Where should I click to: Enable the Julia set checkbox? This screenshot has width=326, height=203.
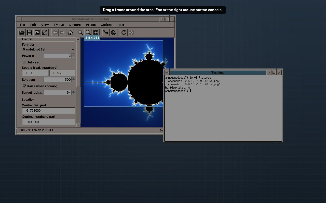click(x=24, y=62)
